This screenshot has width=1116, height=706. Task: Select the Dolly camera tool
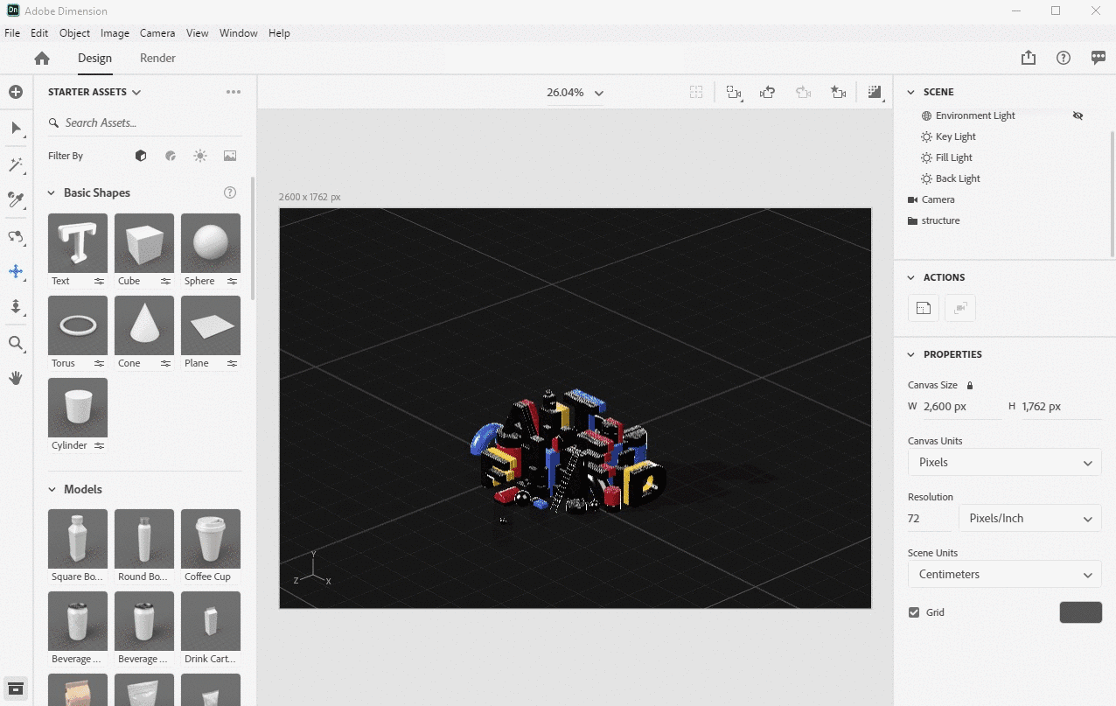[x=16, y=306]
